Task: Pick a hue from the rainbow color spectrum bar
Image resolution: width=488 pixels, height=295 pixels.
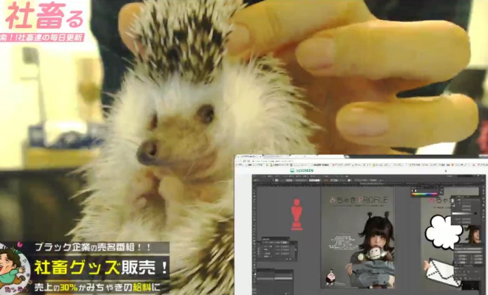Action: tap(426, 194)
